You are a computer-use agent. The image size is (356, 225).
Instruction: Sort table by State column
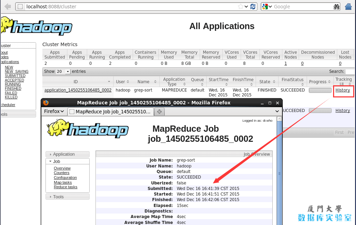(267, 81)
